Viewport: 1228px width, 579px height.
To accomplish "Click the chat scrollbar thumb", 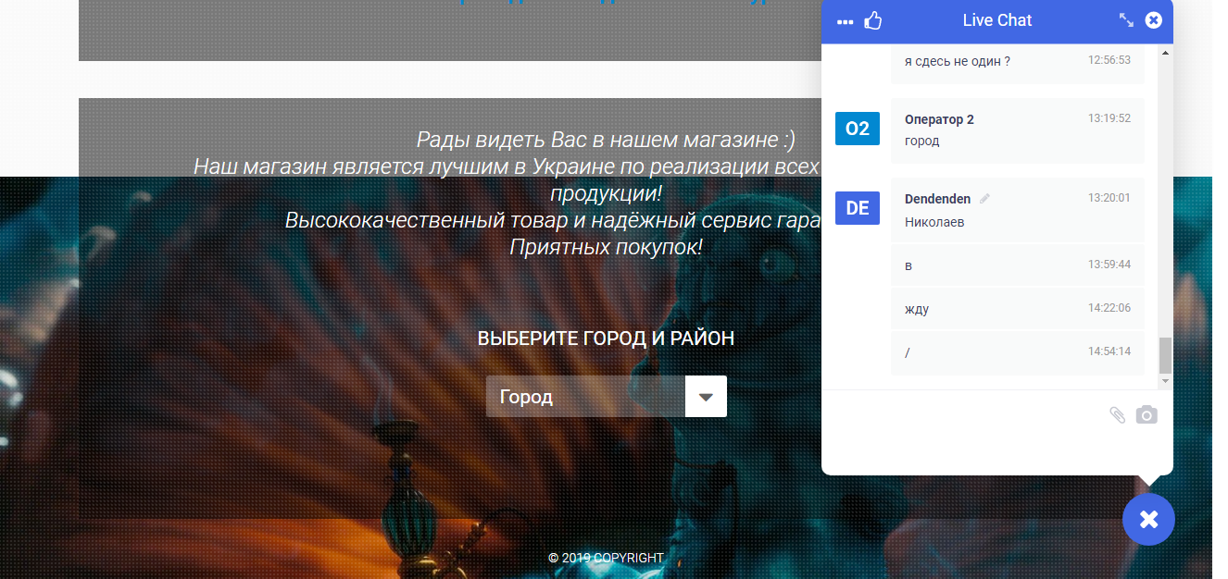I will (1165, 355).
